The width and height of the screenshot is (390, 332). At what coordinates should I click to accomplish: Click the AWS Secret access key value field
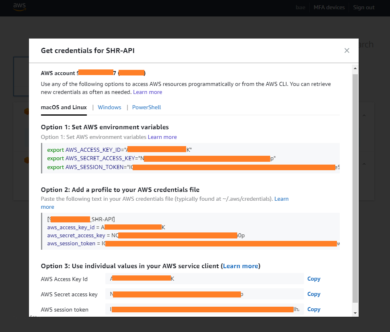point(205,294)
